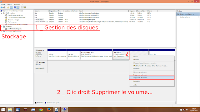Sort by the Espace libre column header
Viewport: 200px width, 112px height.
tap(141, 11)
